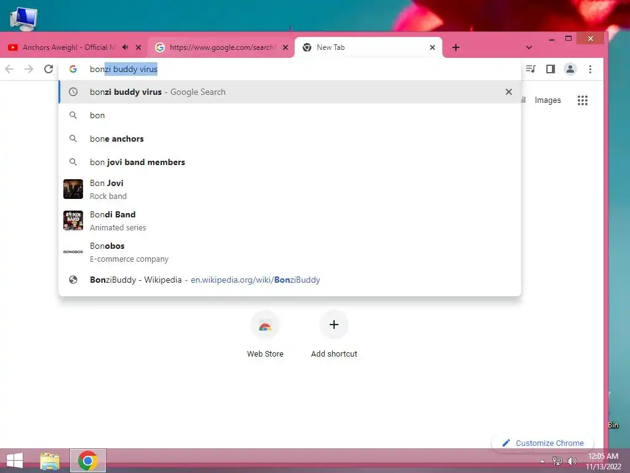The image size is (630, 473).
Task: Open File Explorer from the taskbar
Action: (x=50, y=461)
